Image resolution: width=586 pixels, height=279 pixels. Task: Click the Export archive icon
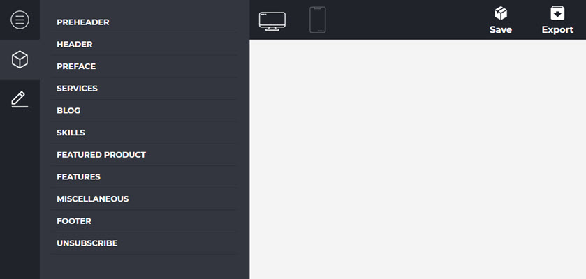click(x=557, y=13)
